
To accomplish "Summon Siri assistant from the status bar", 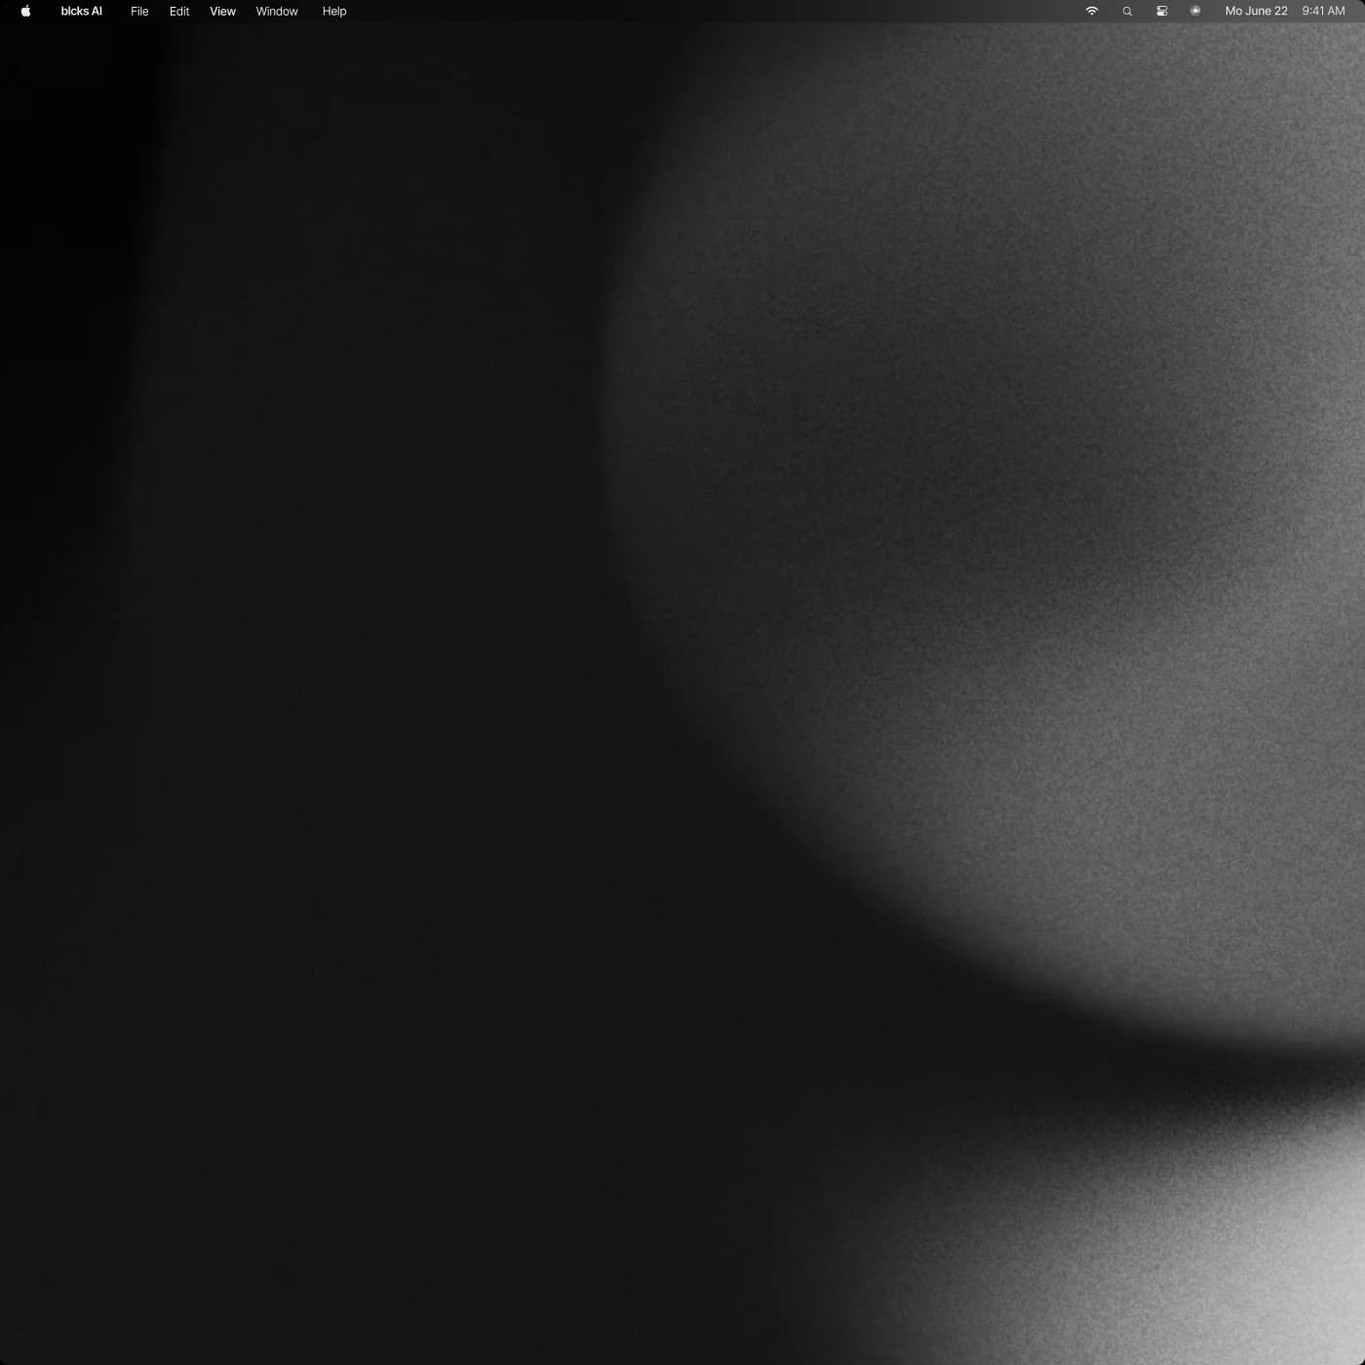I will (x=1194, y=11).
